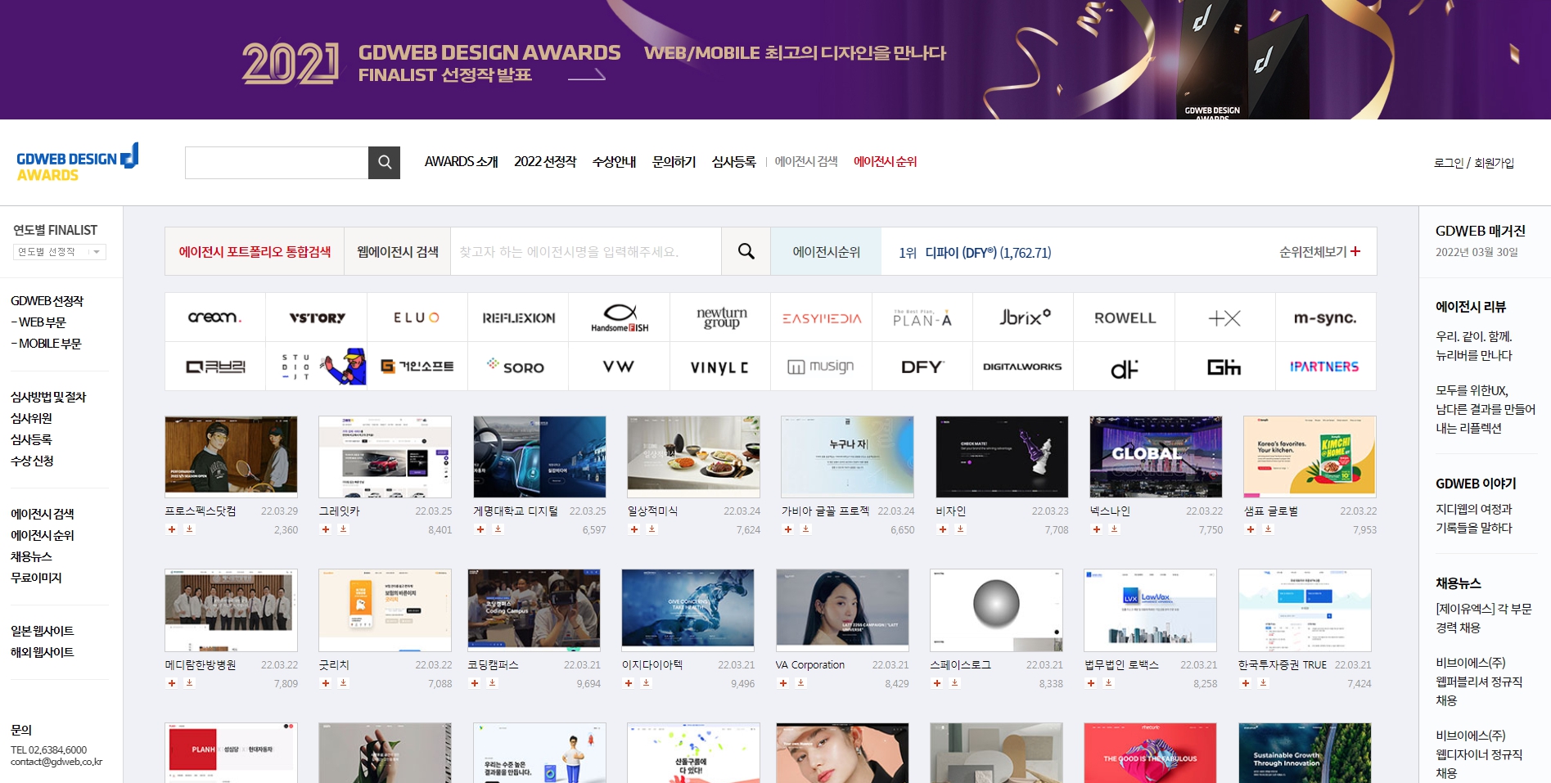Click the top search magnifier button
The width and height of the screenshot is (1551, 783).
(384, 163)
